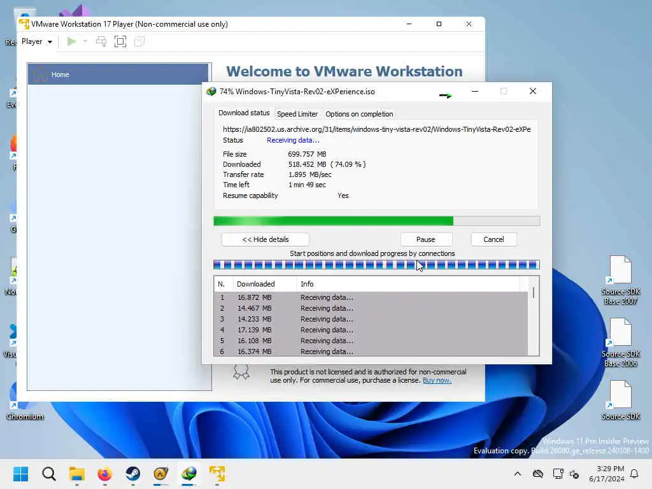
Task: Open Windows Start menu
Action: (21, 474)
